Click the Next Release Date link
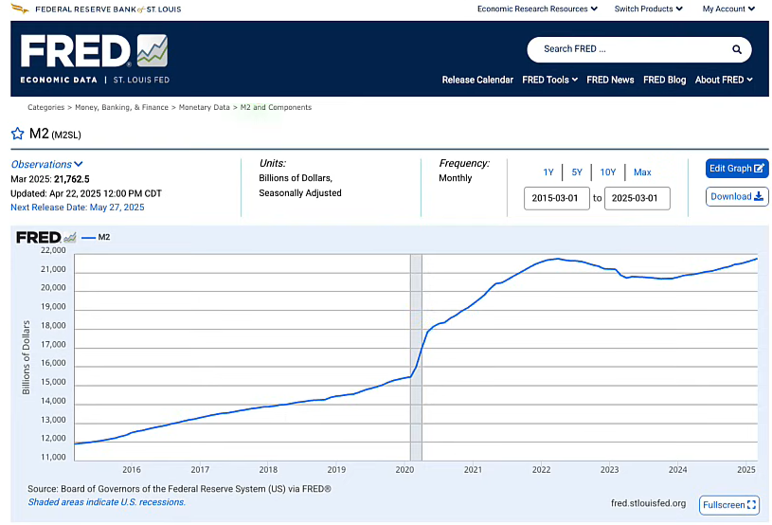Image resolution: width=772 pixels, height=525 pixels. pyautogui.click(x=78, y=207)
